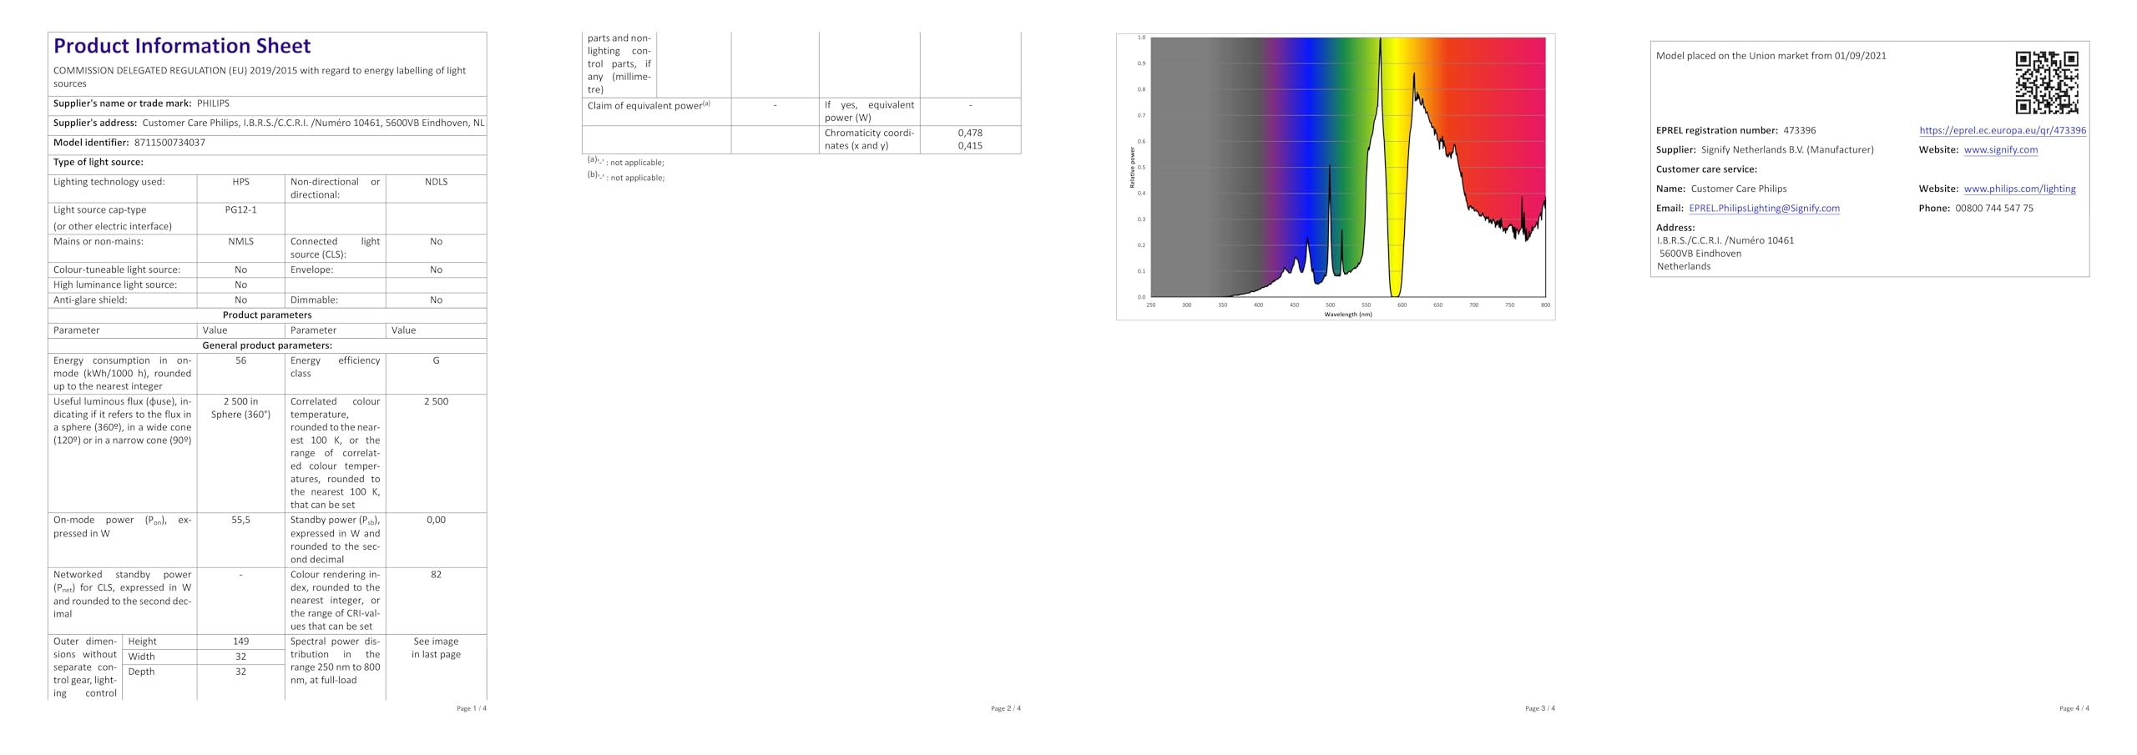Visit the www.signify.com website link

pyautogui.click(x=2000, y=150)
